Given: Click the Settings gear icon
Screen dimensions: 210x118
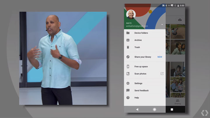Looking at the screenshot, I should coord(128,83).
